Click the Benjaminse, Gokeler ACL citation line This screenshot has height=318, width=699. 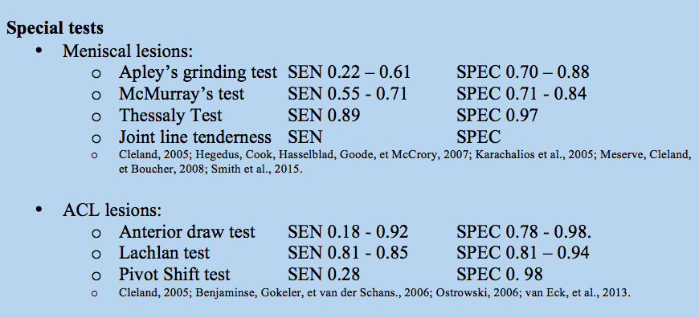click(x=374, y=293)
